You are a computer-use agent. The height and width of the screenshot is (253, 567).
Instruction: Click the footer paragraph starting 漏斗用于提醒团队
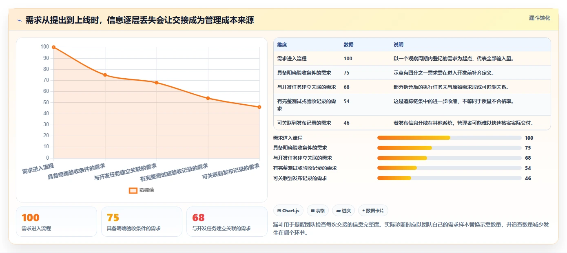(411, 229)
